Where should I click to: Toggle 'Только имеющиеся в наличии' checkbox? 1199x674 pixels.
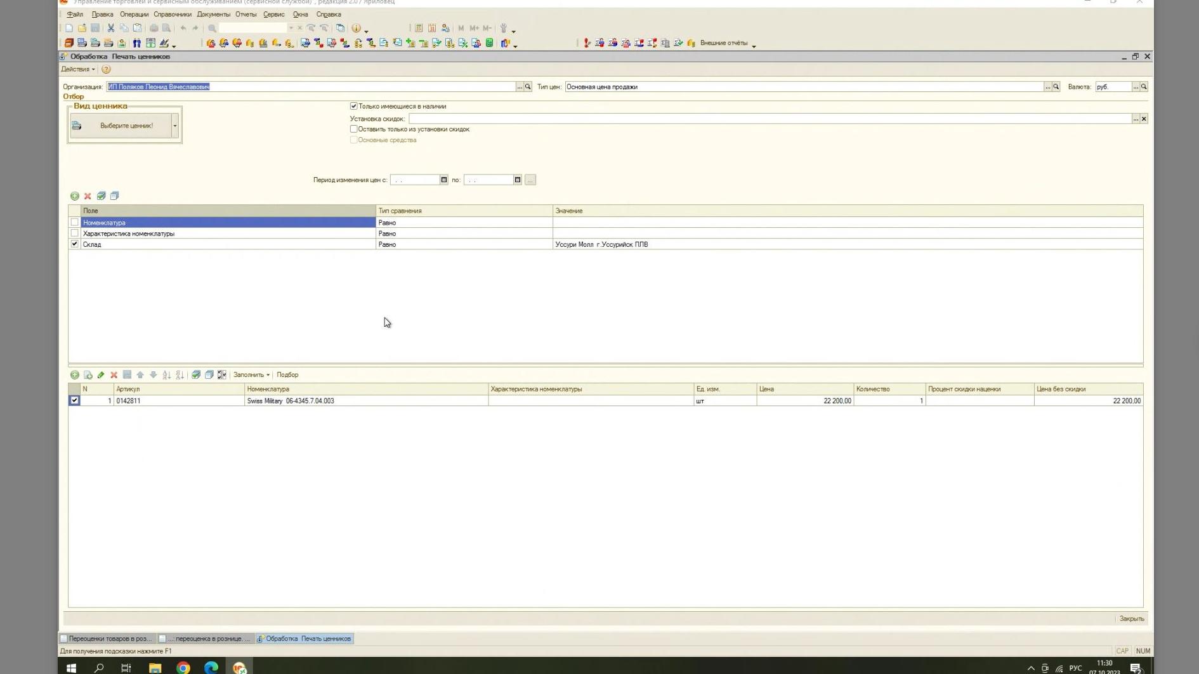point(354,106)
